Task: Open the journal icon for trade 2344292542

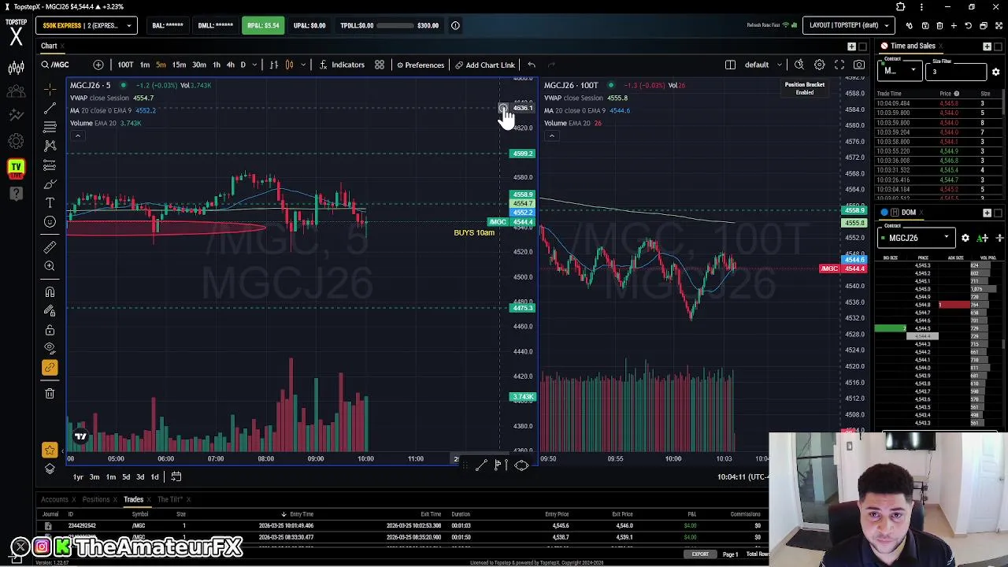Action: click(48, 526)
